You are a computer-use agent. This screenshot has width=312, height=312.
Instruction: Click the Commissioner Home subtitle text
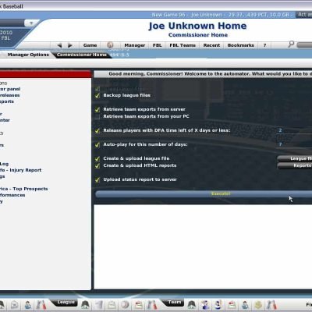click(x=198, y=35)
